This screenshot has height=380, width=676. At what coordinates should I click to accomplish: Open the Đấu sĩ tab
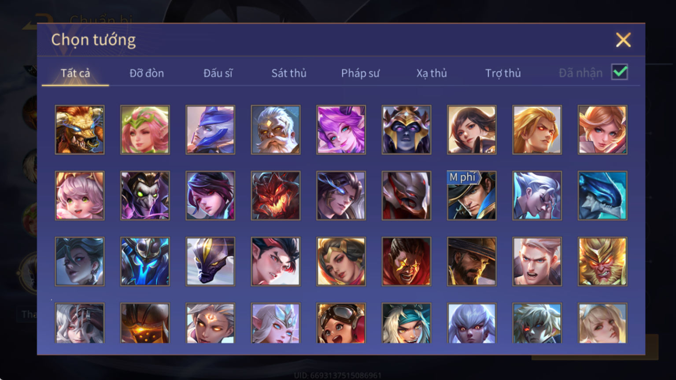tap(218, 73)
